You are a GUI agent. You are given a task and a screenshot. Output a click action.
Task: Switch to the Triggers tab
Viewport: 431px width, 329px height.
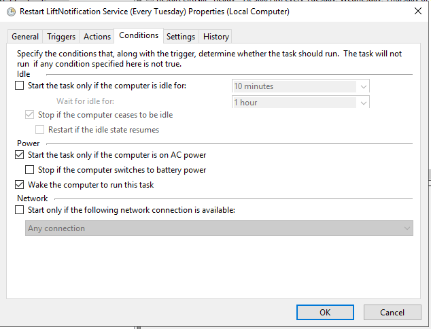[x=61, y=37]
